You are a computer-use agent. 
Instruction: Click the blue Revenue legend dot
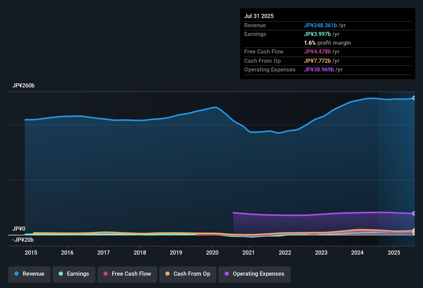16,274
